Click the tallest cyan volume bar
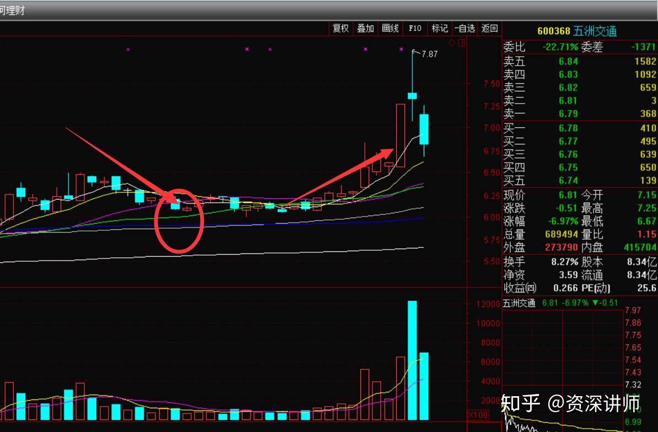 click(413, 360)
